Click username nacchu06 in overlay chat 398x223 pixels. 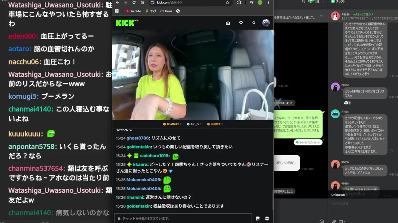pos(24,62)
